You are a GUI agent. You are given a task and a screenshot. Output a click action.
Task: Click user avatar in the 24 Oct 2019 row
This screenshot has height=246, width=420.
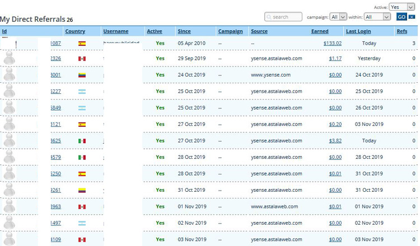coord(9,75)
